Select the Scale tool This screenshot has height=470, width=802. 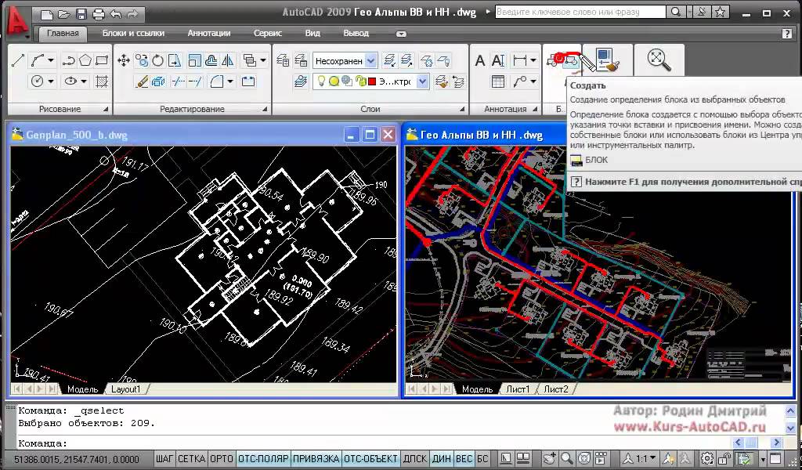tap(194, 61)
